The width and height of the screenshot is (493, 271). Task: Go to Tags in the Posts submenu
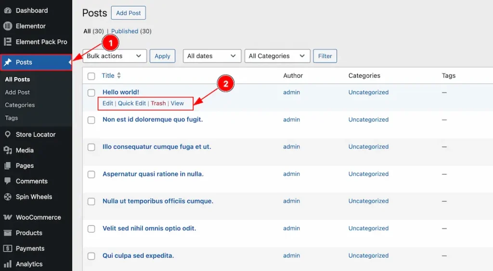point(12,118)
